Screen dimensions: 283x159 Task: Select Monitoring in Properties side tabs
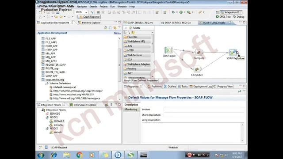[131, 110]
